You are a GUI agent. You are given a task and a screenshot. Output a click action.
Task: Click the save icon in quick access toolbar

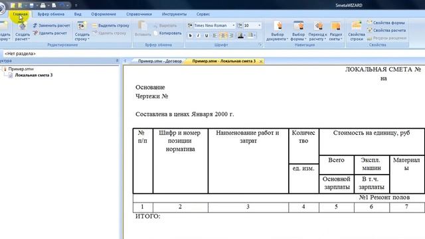[31, 5]
